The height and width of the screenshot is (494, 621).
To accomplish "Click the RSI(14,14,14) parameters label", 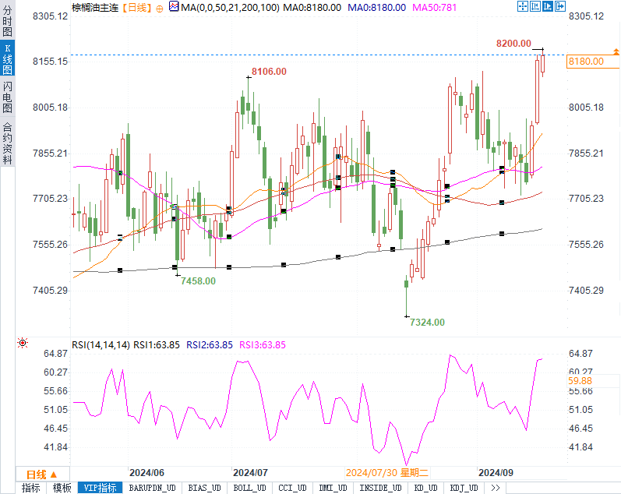I will tap(101, 345).
